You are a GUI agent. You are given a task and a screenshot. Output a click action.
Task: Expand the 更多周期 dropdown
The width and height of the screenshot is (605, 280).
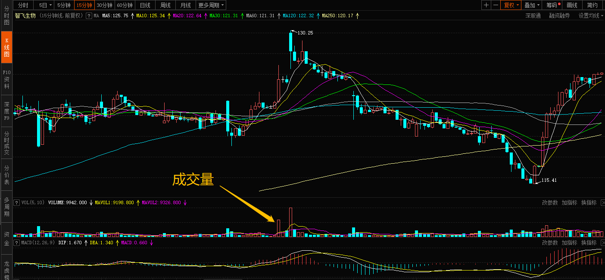click(x=211, y=5)
